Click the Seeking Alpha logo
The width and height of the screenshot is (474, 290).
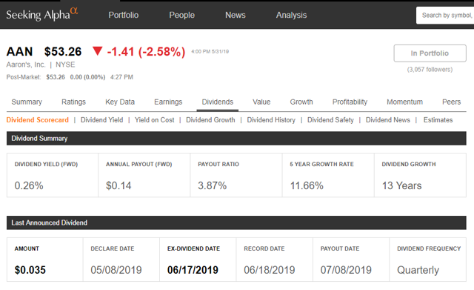(x=42, y=15)
